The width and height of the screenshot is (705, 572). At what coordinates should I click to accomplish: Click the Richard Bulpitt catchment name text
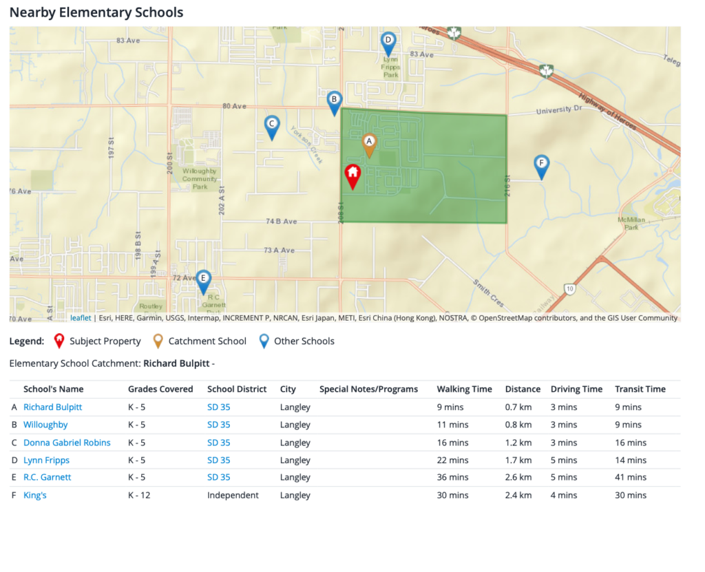pyautogui.click(x=176, y=363)
